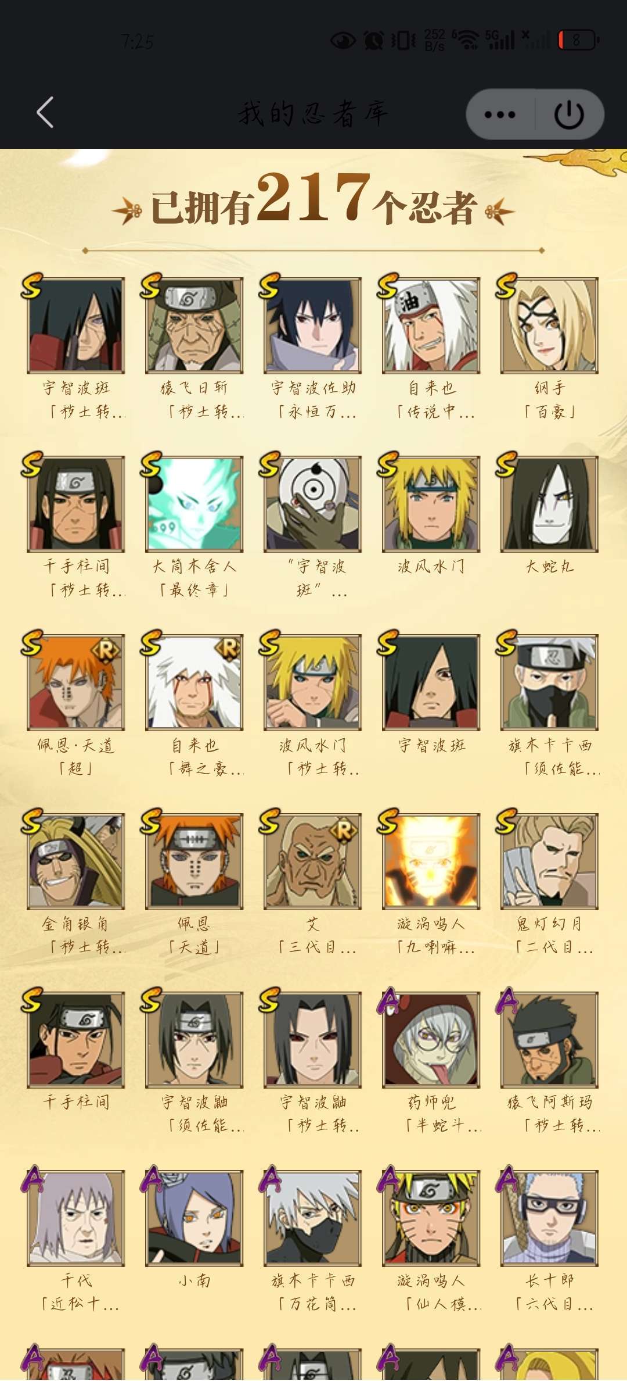Open the 药师兜 A-rank portrait
627x1381 pixels.
pyautogui.click(x=431, y=1040)
